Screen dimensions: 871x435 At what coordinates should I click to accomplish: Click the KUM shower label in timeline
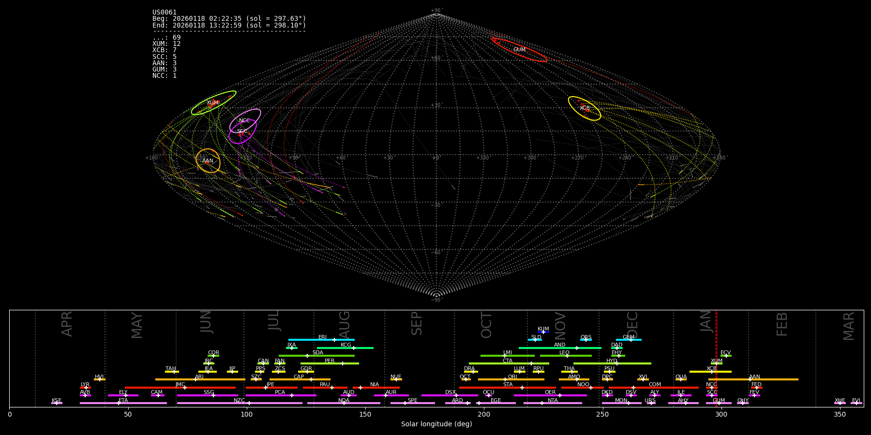point(543,329)
